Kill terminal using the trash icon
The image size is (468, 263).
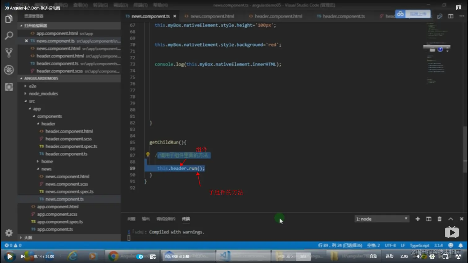pos(440,219)
